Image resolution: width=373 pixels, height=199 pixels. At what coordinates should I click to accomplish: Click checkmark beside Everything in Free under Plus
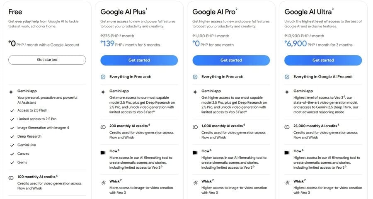tap(103, 77)
